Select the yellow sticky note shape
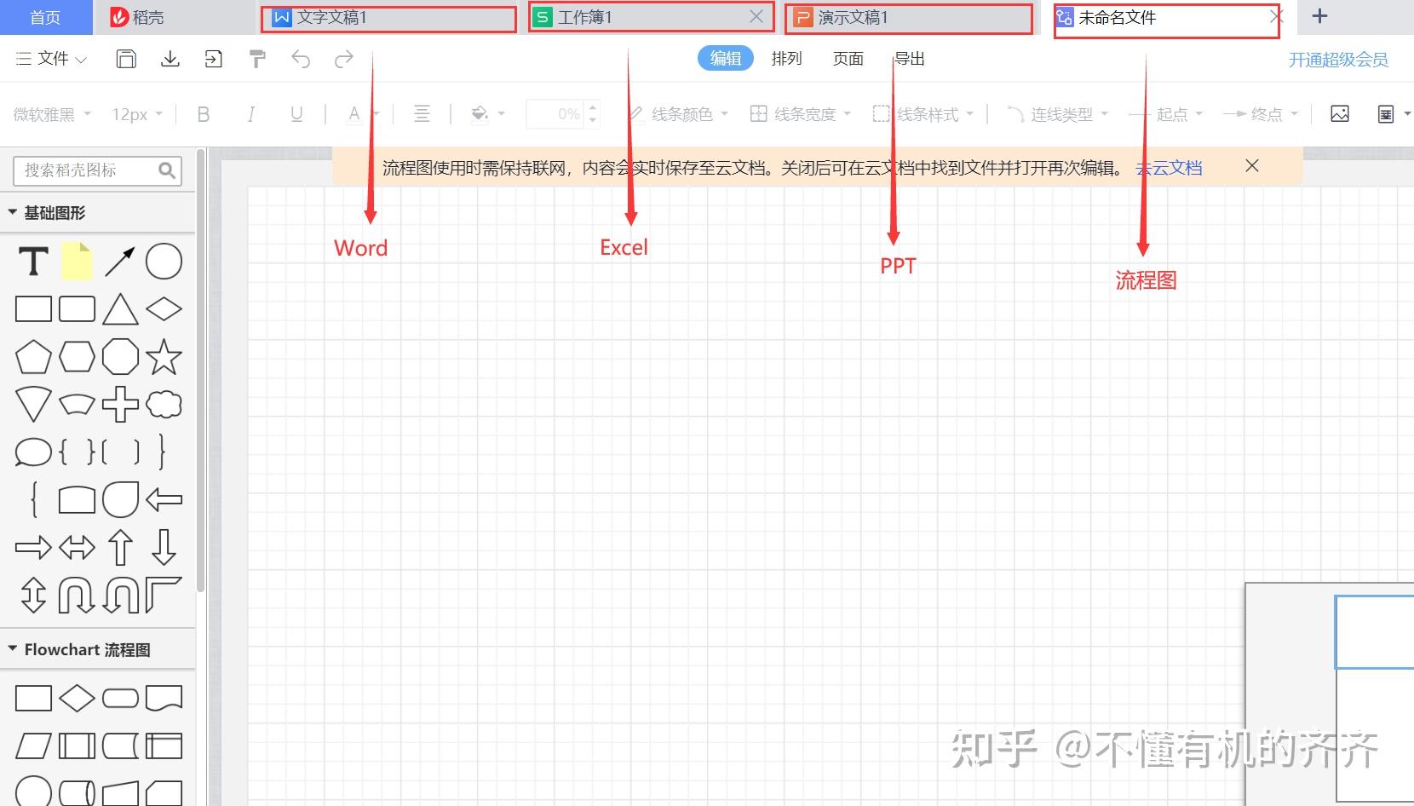 (77, 262)
